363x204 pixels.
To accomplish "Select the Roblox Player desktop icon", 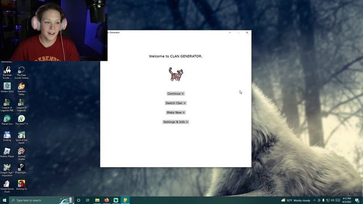I will 7,152.
